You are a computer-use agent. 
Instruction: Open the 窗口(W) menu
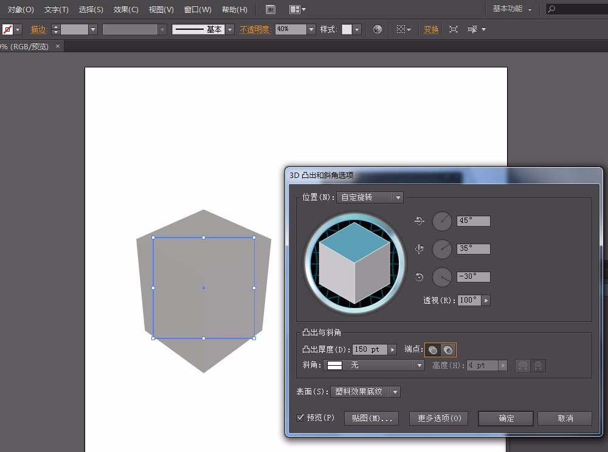click(198, 10)
